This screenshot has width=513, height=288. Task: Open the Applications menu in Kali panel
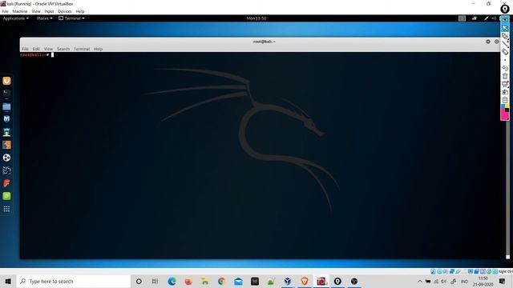(16, 18)
